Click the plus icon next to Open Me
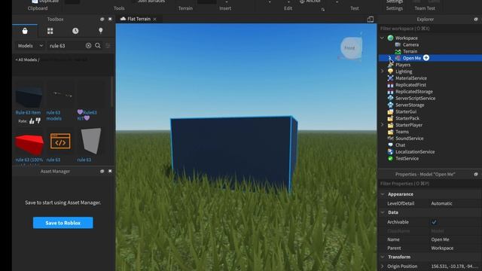Screen dimensions: 482x271 [x=426, y=58]
